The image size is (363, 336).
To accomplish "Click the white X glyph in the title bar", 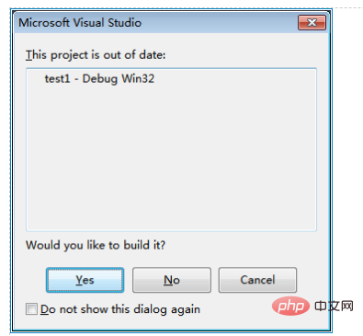I will click(312, 23).
